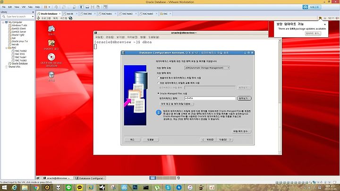The width and height of the screenshot is (340, 191).
Task: Enter full screen mode icon
Action: pos(93,7)
